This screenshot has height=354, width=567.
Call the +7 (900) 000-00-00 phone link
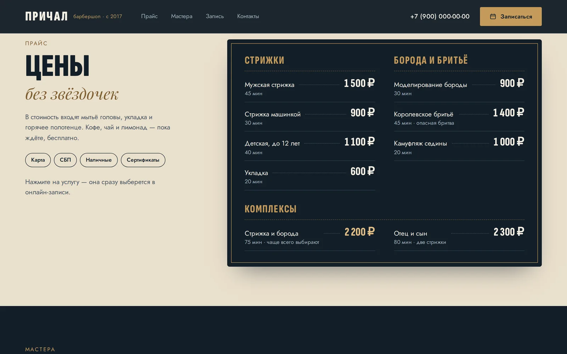coord(440,16)
